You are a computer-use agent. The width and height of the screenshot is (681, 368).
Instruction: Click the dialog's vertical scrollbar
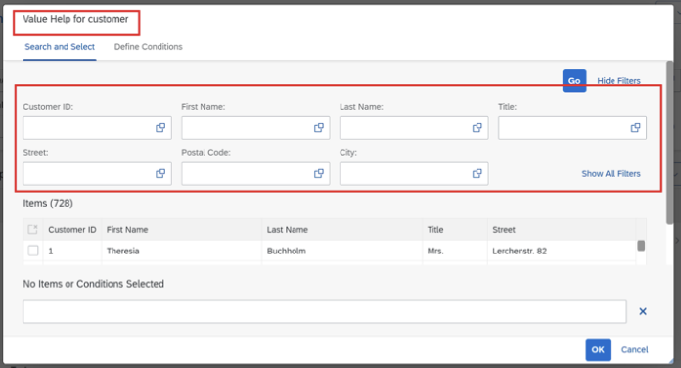pos(669,143)
